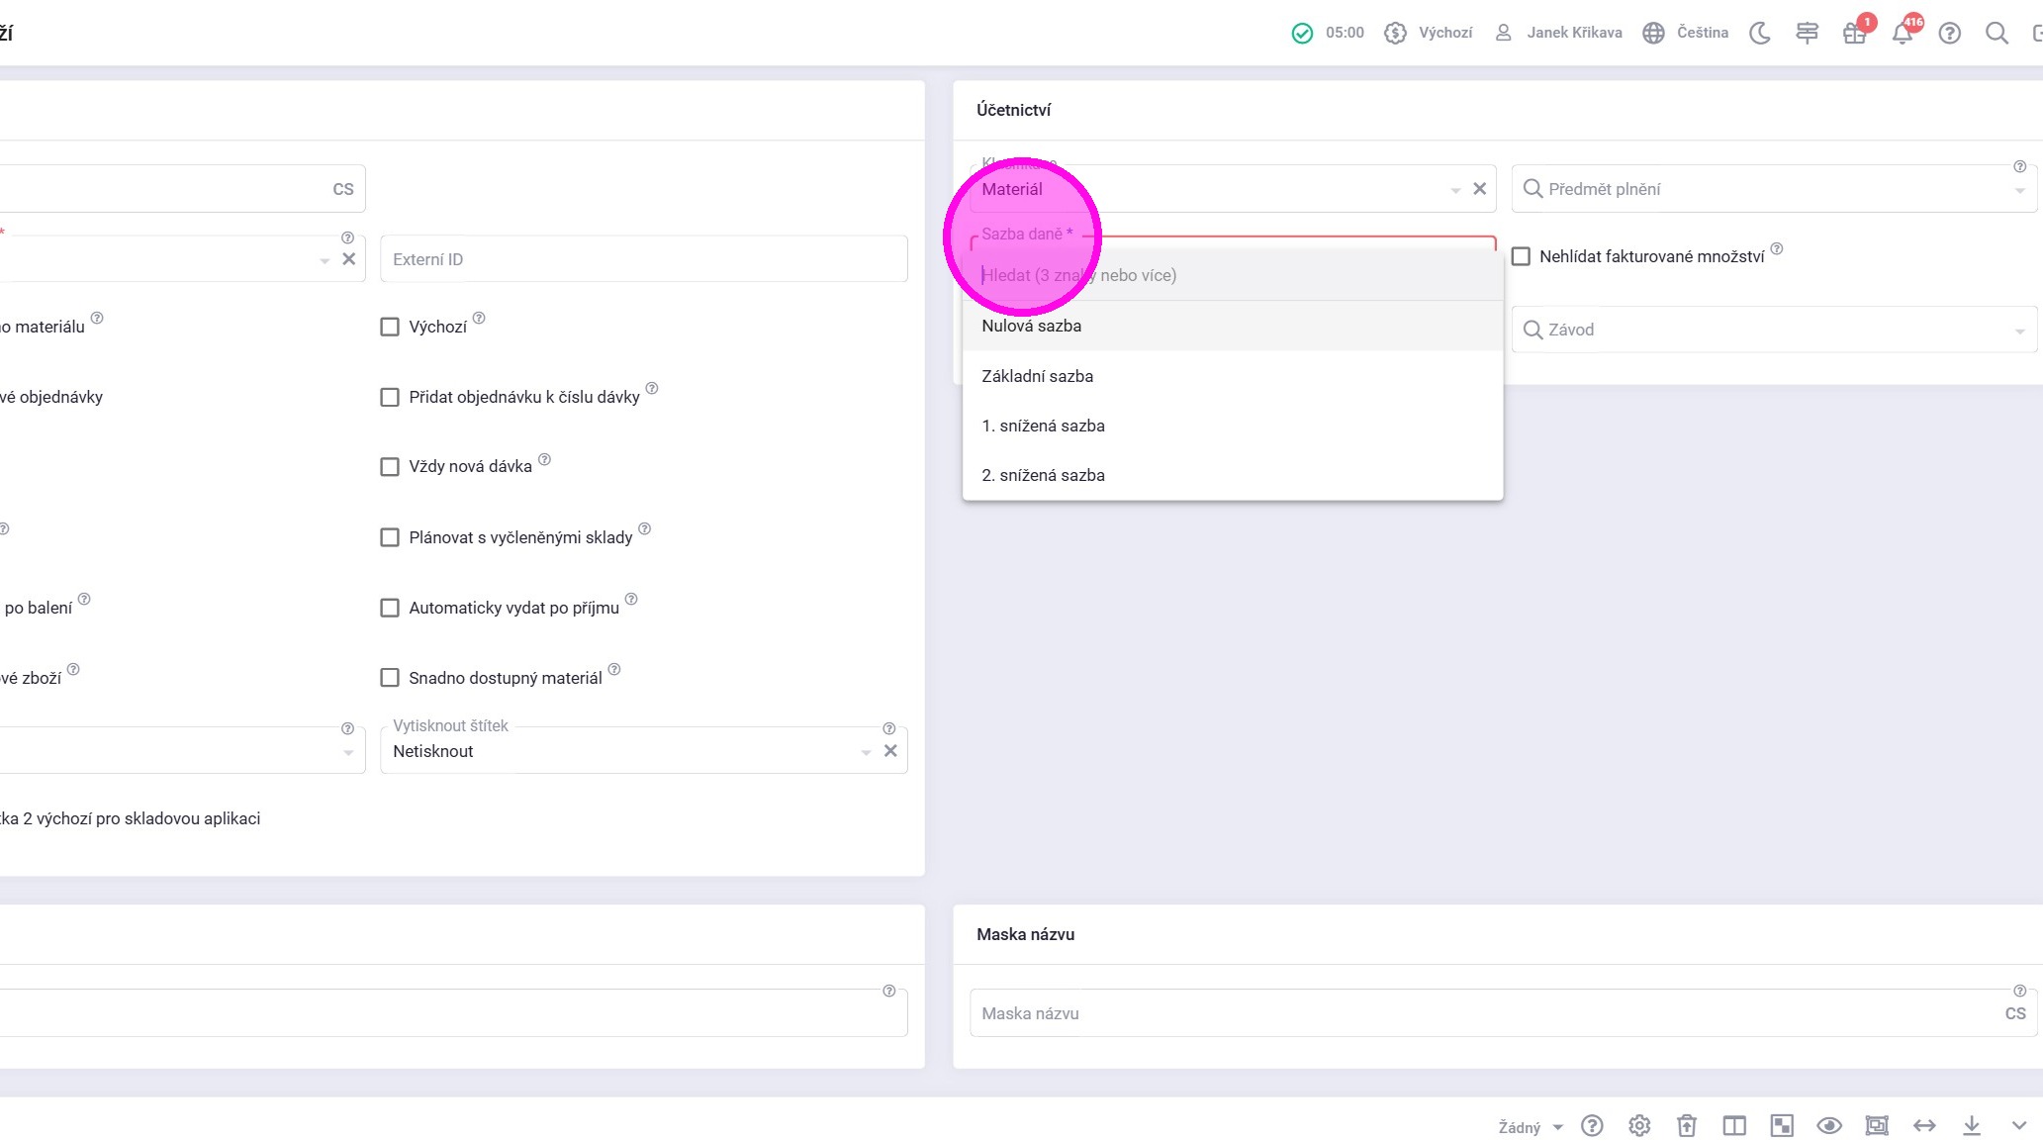Enable the Výchozí checkbox
This screenshot has width=2043, height=1141.
click(x=390, y=328)
